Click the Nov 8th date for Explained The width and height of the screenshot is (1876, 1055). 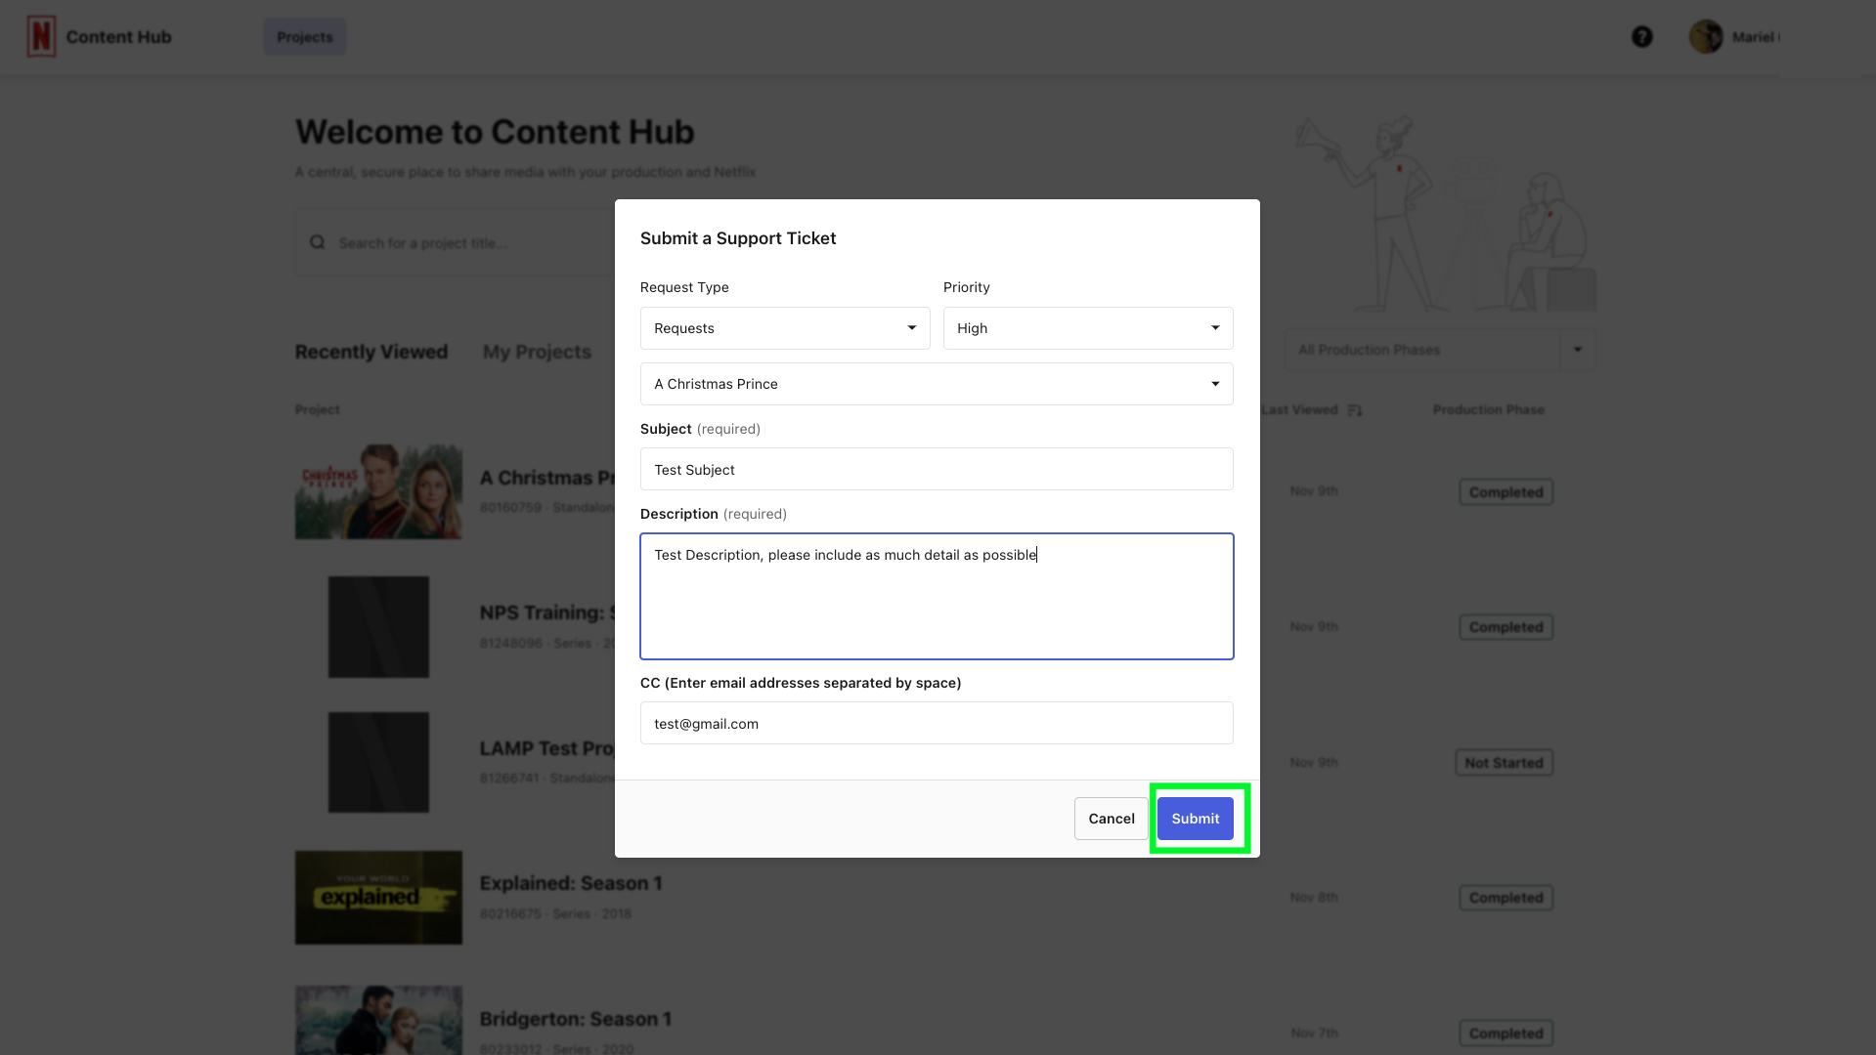coord(1313,897)
